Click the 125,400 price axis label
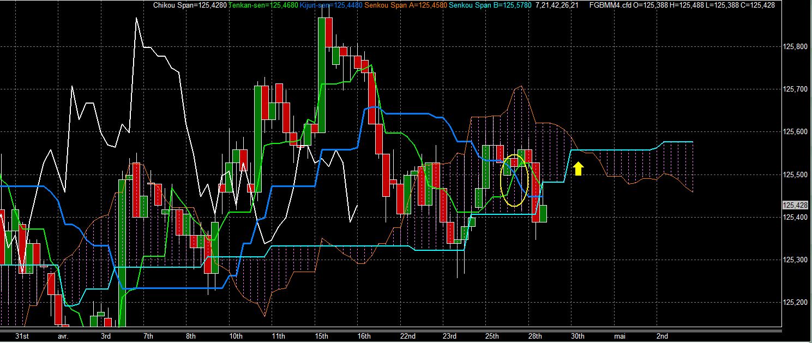This screenshot has height=343, width=812. (795, 217)
